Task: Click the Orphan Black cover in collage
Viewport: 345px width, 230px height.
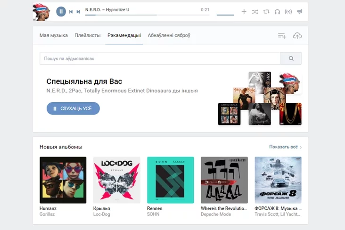Action: point(229,114)
